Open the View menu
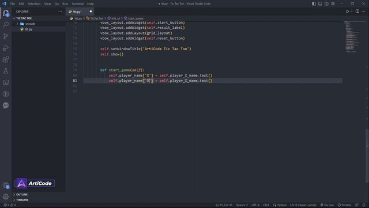 tap(47, 4)
